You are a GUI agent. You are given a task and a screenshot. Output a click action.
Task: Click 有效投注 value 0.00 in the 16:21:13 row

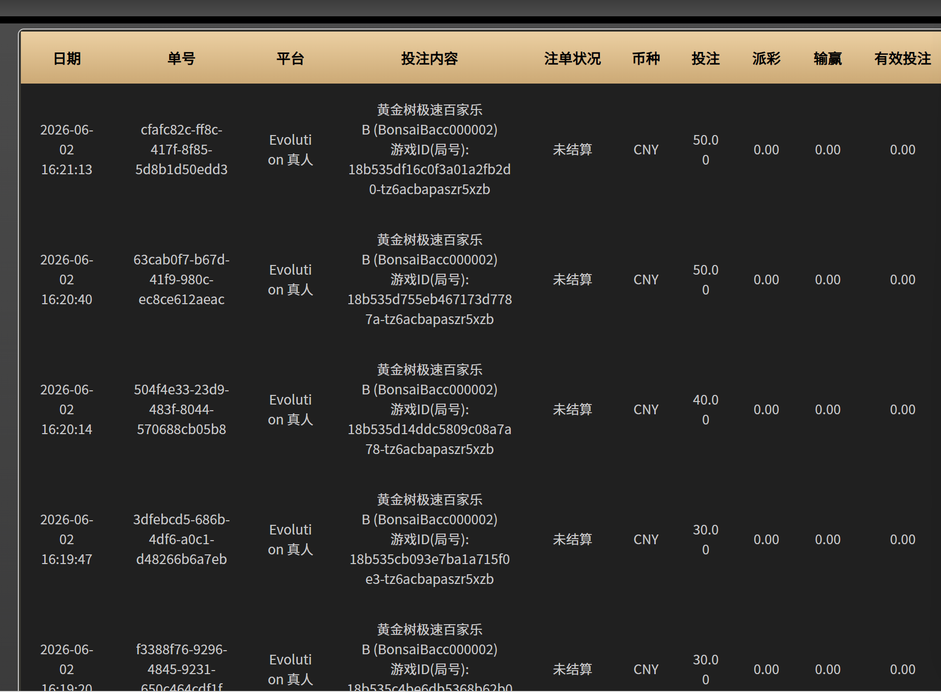pyautogui.click(x=902, y=149)
